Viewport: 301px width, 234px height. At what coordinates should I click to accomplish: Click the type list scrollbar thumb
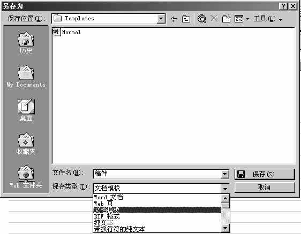coord(225,205)
